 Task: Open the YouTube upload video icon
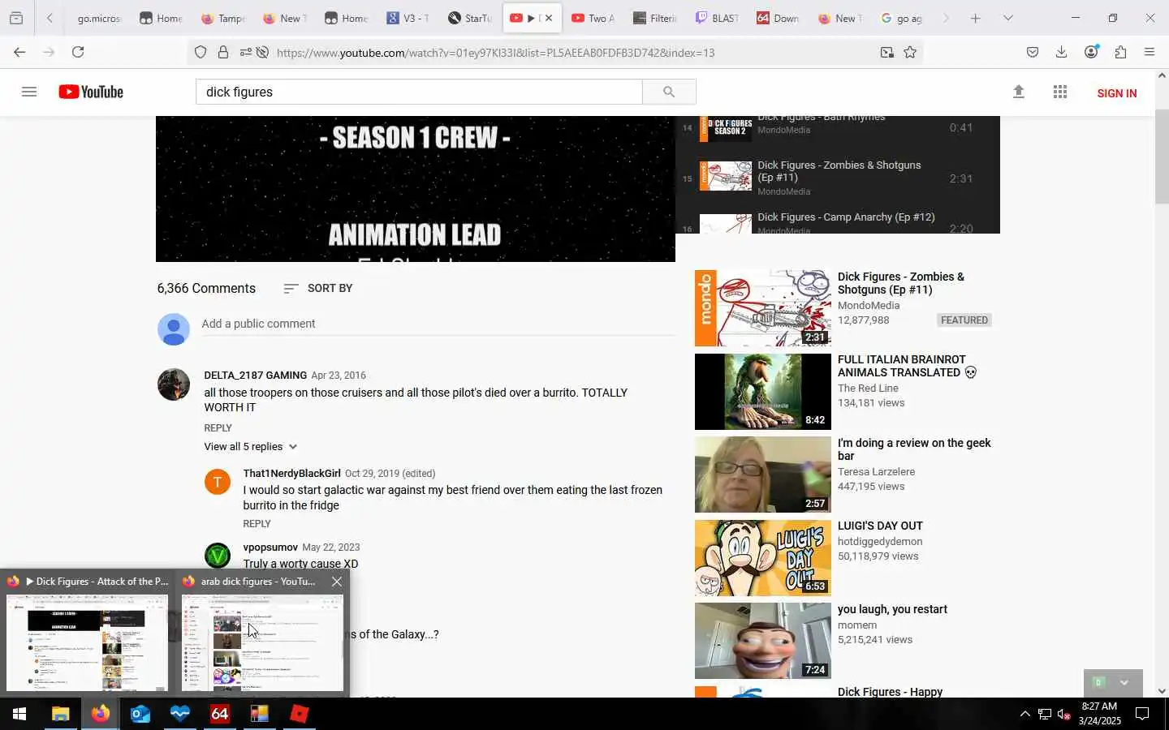coord(1019,92)
